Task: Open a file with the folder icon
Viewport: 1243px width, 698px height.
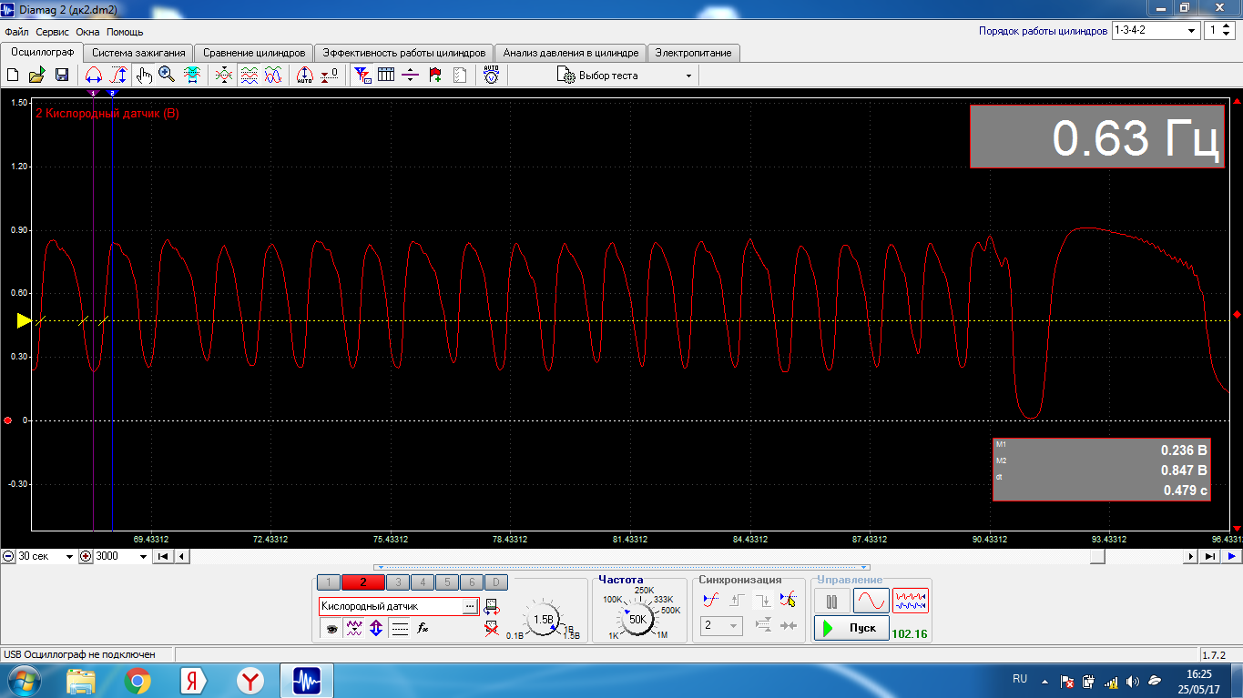Action: (x=37, y=76)
